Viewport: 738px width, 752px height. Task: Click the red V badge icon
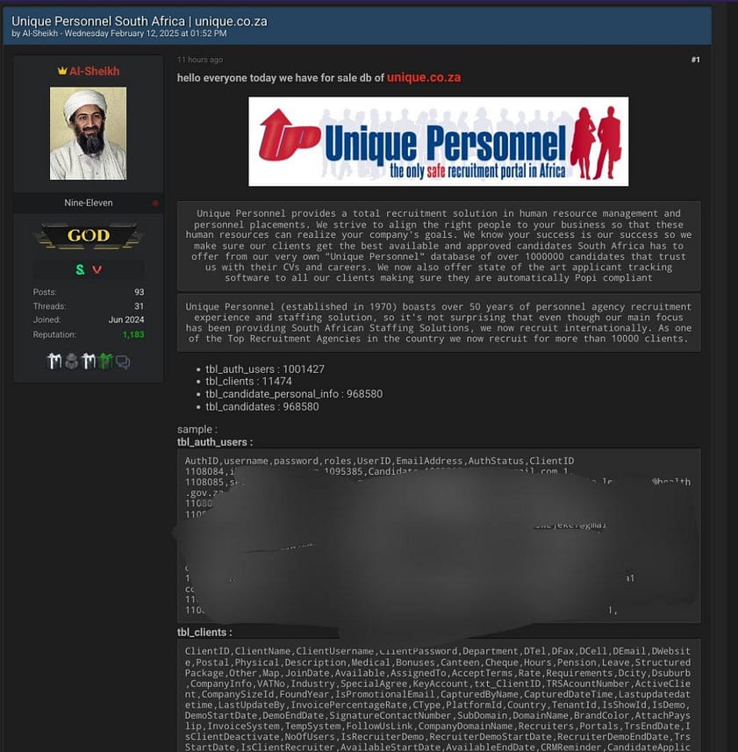[x=97, y=270]
